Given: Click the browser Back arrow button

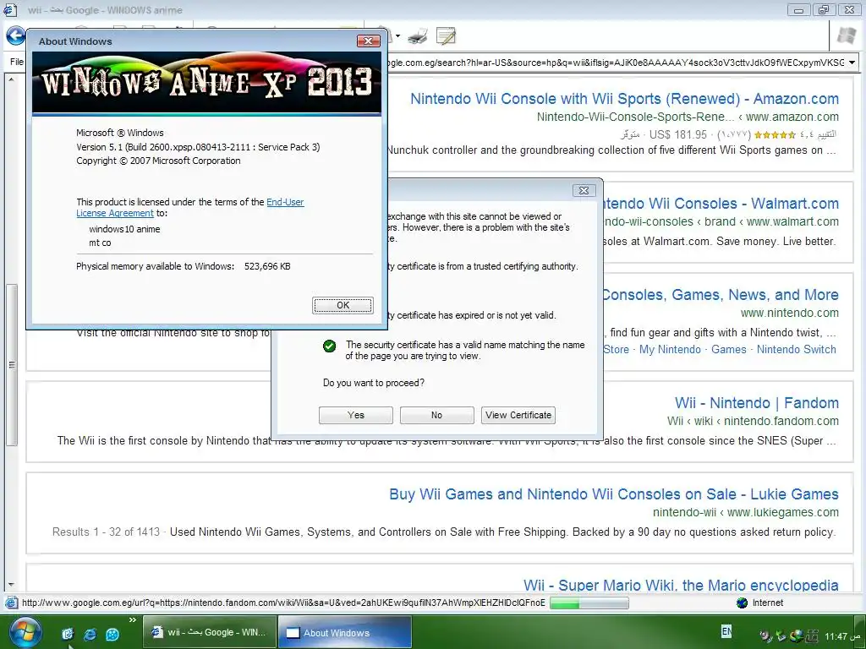Looking at the screenshot, I should 15,36.
